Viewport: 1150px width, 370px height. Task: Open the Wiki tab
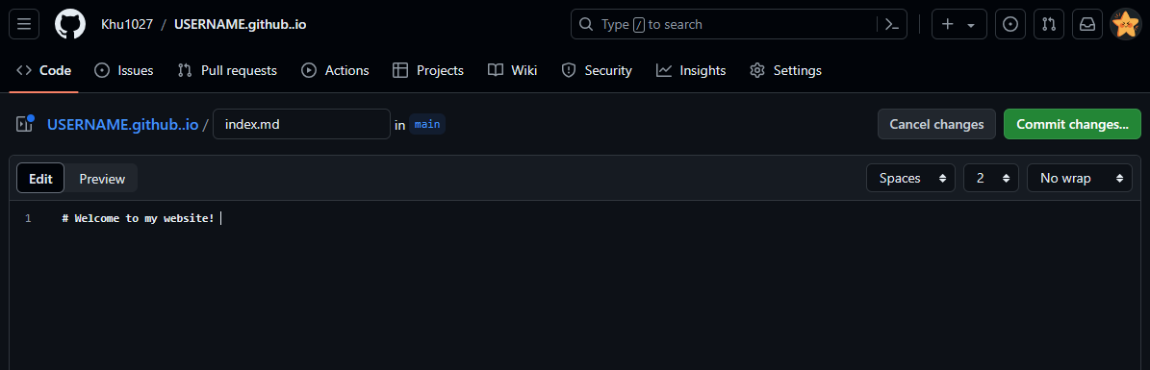pyautogui.click(x=513, y=70)
